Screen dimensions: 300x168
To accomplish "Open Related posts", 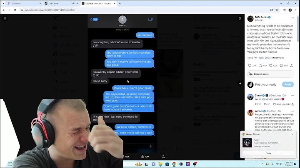I will click(x=270, y=74).
